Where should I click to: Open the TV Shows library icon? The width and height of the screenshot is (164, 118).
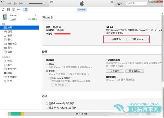pos(13,10)
